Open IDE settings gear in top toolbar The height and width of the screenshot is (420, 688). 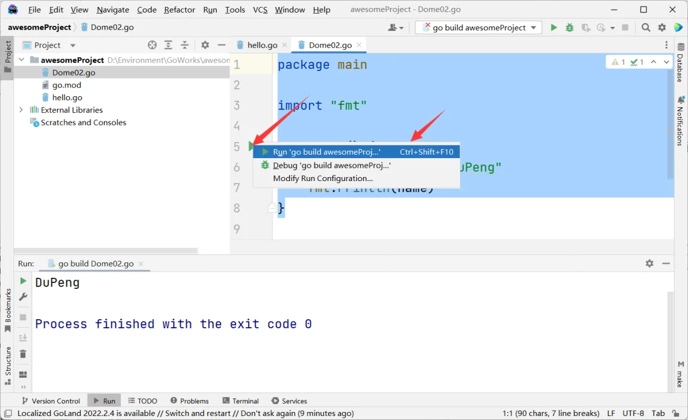coord(662,27)
